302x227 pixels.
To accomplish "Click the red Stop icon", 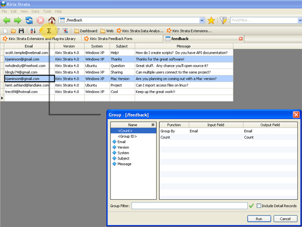I will point(40,20).
